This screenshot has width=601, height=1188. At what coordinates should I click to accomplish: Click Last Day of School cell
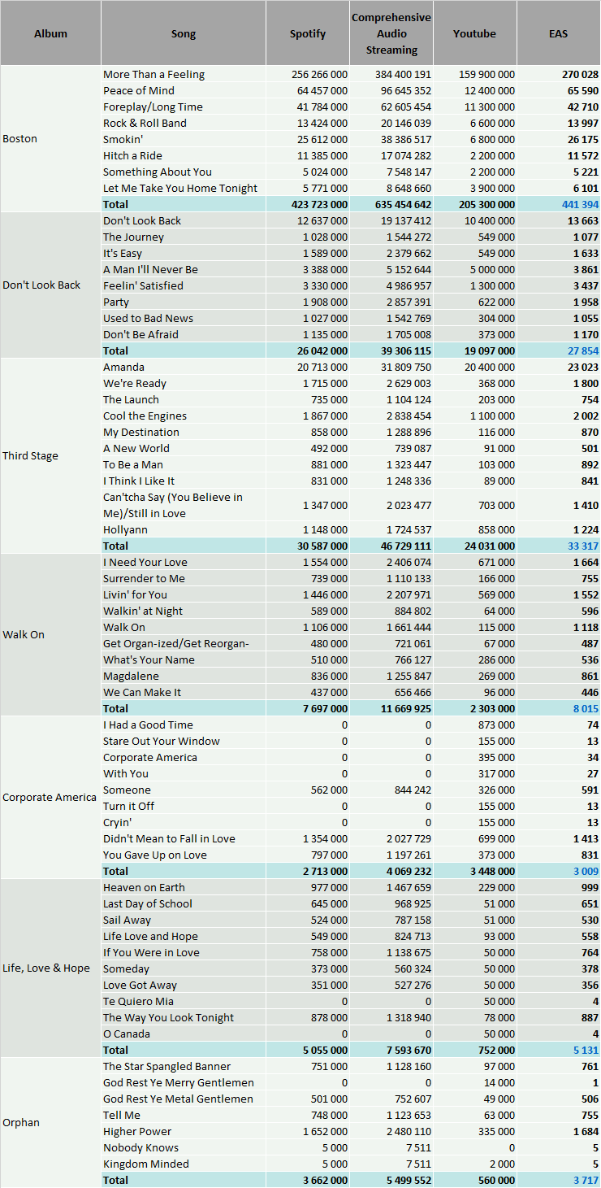[x=184, y=903]
